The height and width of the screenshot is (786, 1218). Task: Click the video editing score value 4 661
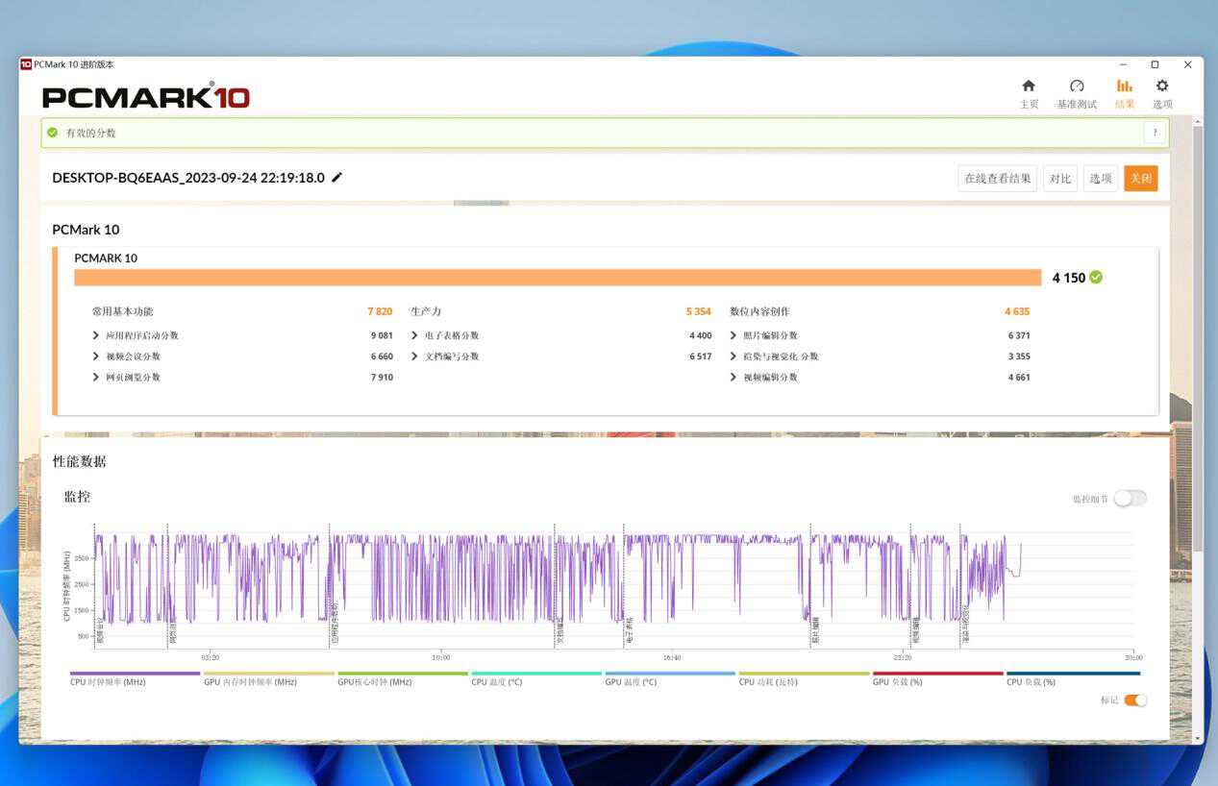point(1019,377)
